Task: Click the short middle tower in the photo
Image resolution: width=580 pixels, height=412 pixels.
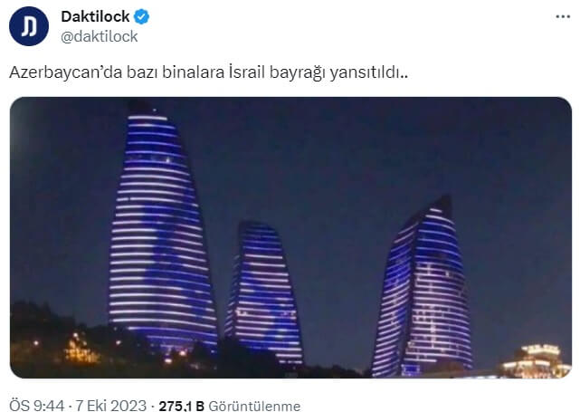Action: (x=262, y=291)
